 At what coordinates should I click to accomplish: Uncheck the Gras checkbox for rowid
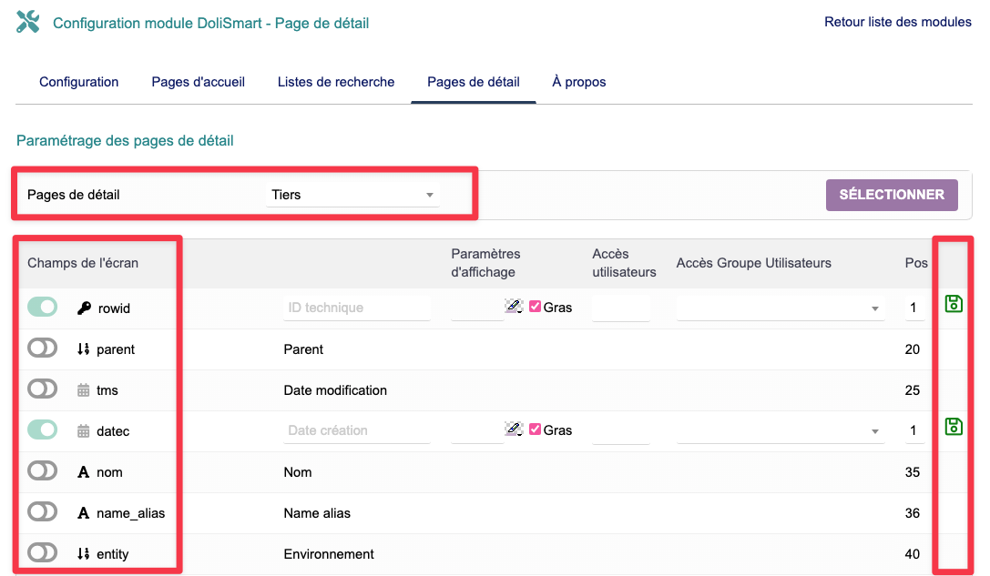(535, 307)
